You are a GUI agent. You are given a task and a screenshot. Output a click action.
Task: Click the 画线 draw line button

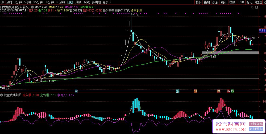tap(232, 2)
